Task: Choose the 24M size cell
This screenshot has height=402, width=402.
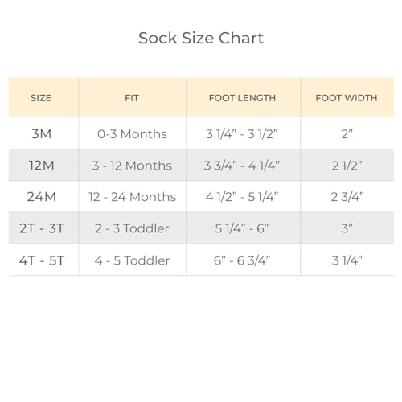Action: [42, 197]
